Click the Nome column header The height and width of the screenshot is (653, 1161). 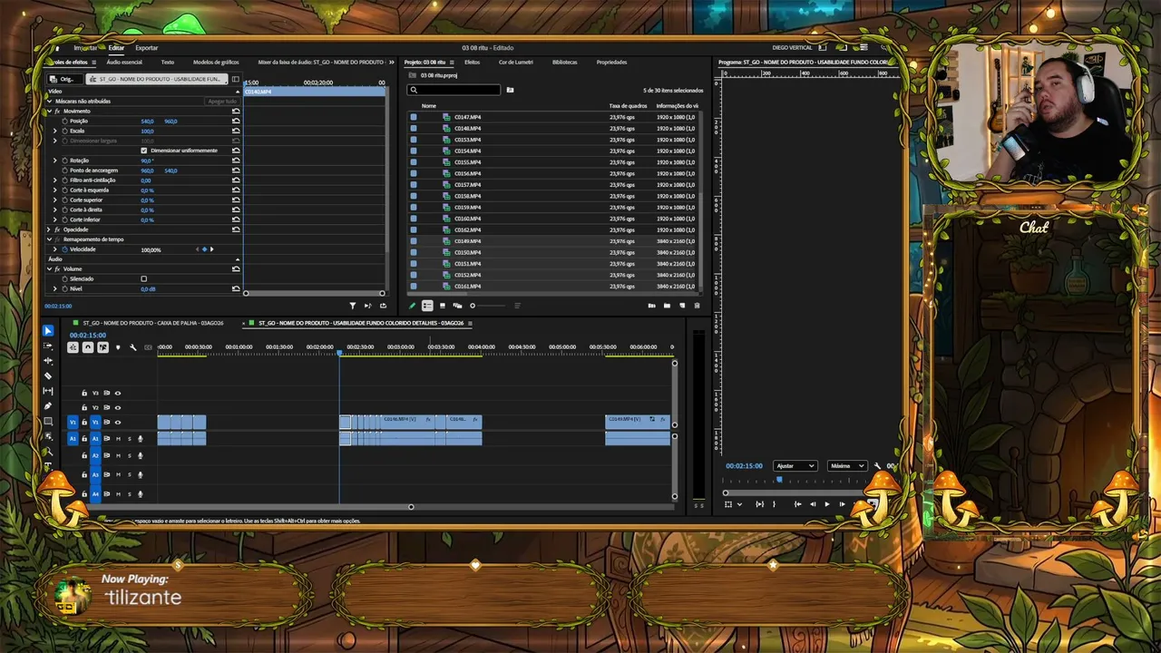(x=429, y=106)
